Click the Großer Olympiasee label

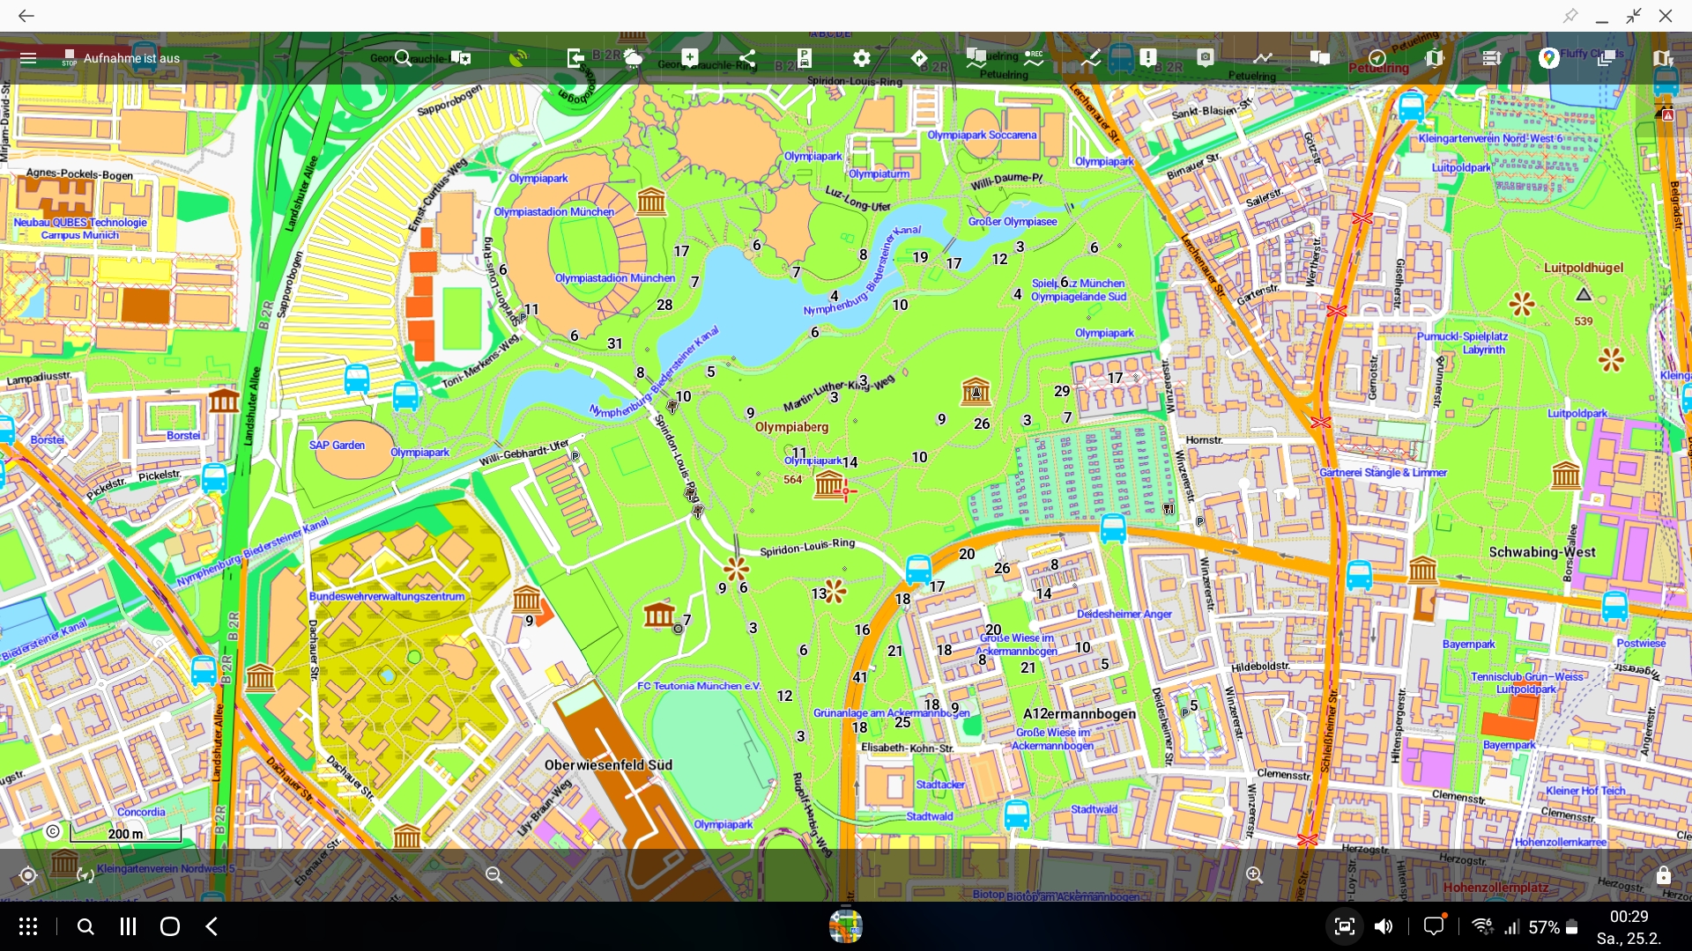click(x=1013, y=222)
